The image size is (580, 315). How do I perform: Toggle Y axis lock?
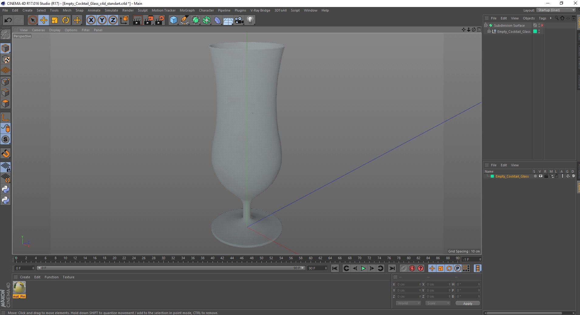102,20
